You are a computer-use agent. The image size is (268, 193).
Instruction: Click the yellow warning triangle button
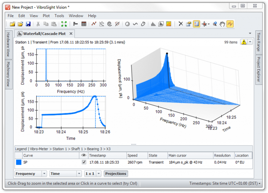[243, 42]
